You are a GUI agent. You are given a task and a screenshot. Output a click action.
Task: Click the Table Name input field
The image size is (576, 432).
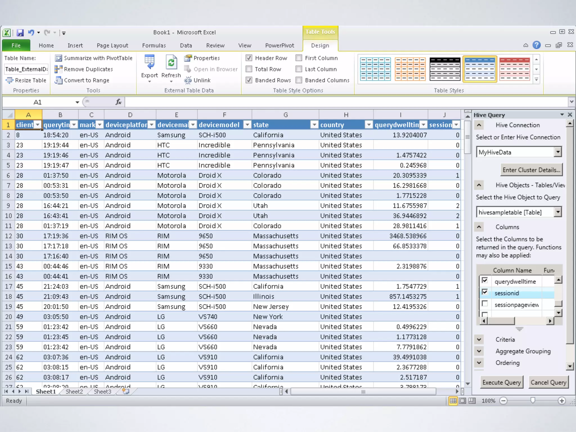[26, 69]
